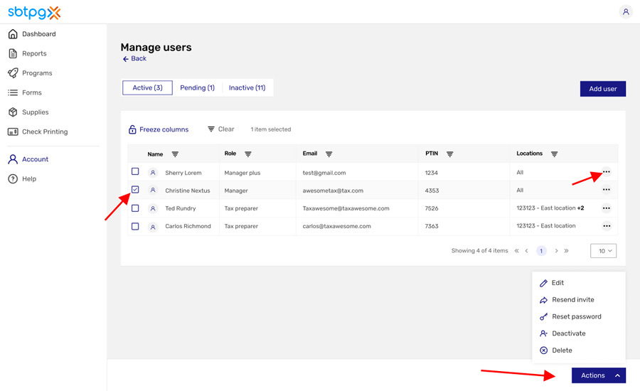The width and height of the screenshot is (640, 391).
Task: Click the Back link
Action: (134, 59)
